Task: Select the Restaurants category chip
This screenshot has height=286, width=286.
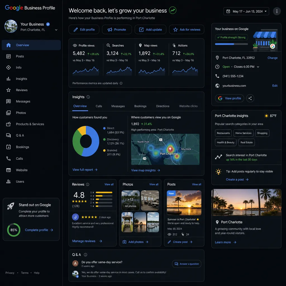Action: [223, 133]
